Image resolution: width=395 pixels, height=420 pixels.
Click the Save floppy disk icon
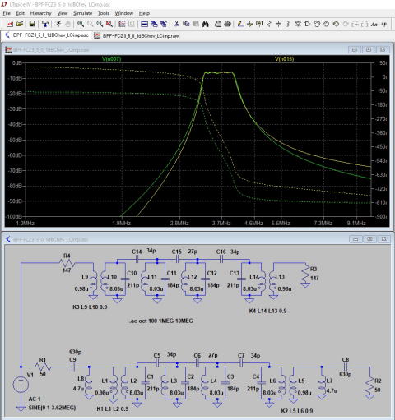tap(32, 24)
